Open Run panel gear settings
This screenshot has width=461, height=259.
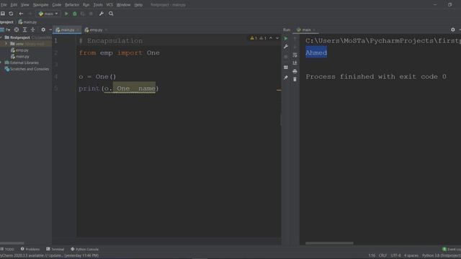[453, 29]
